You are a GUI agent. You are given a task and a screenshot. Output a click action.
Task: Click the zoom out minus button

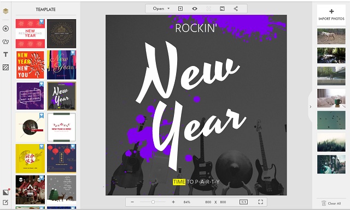(132, 202)
